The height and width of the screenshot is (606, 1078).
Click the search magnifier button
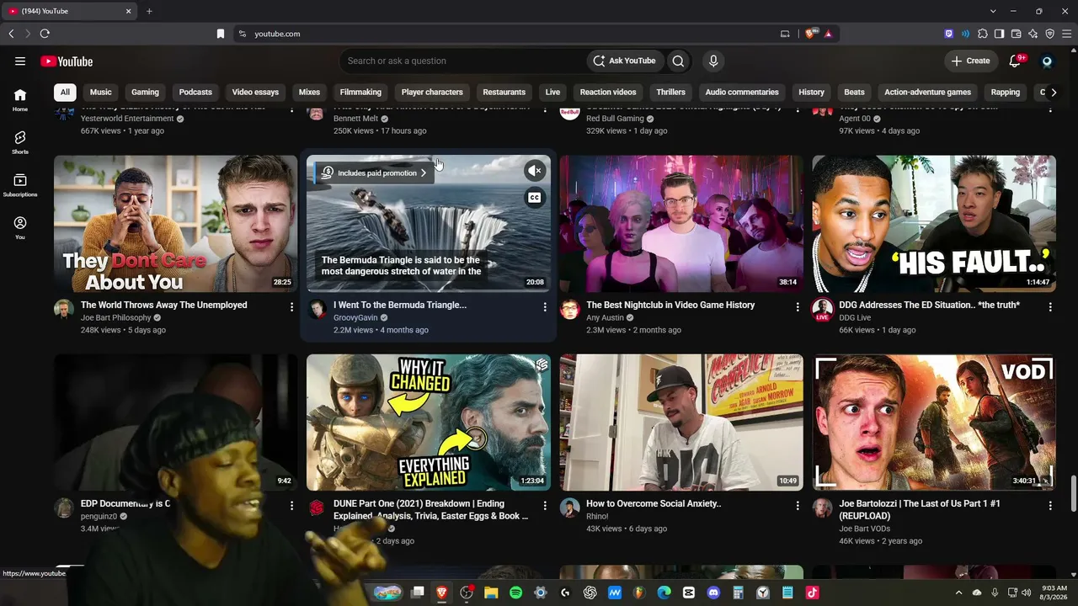coord(678,61)
